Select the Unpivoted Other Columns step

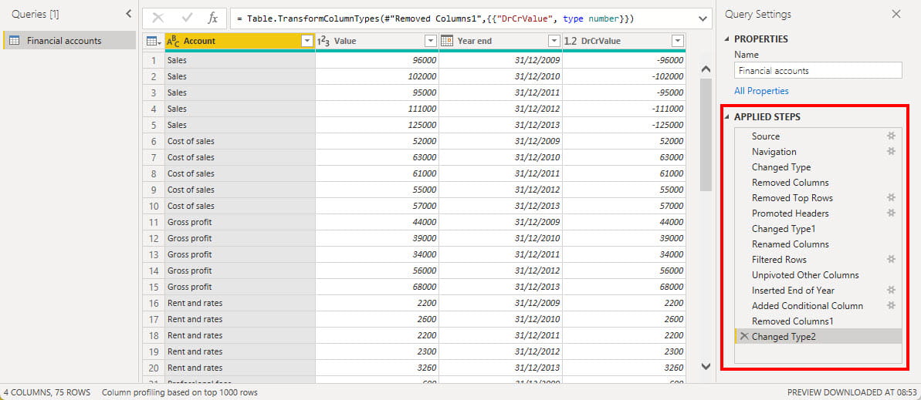pos(805,275)
